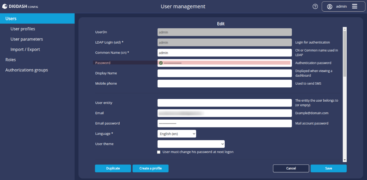Open Authorizations groups
This screenshot has height=180, width=367.
27,70
